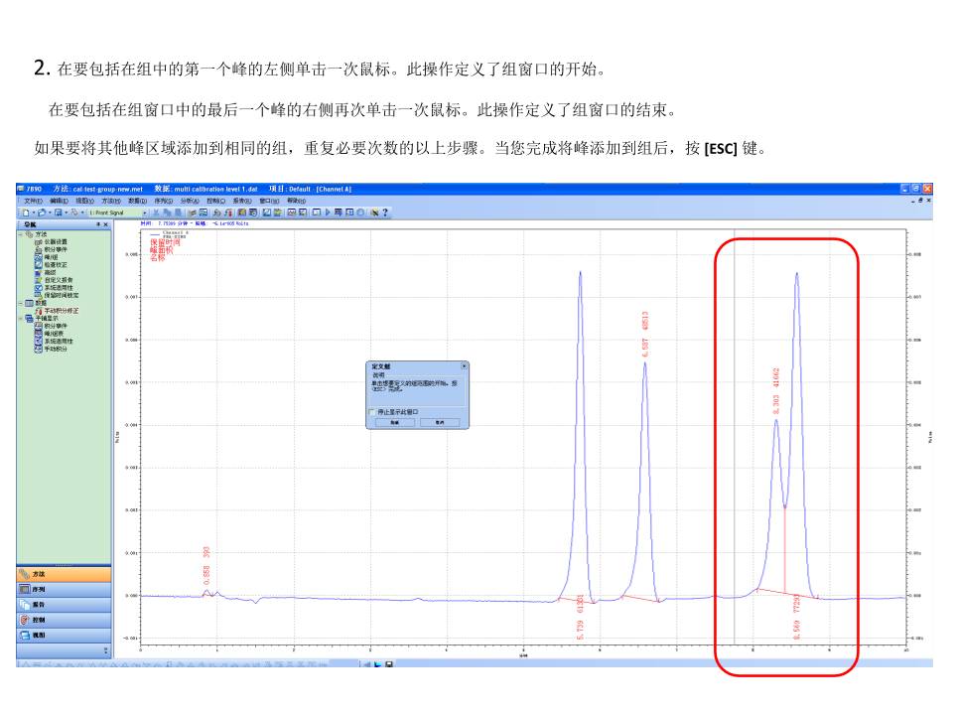
Task: Click the New file toolbar icon
Action: [x=23, y=213]
